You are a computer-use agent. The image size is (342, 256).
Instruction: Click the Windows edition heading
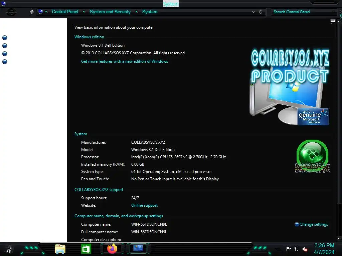[x=89, y=37]
